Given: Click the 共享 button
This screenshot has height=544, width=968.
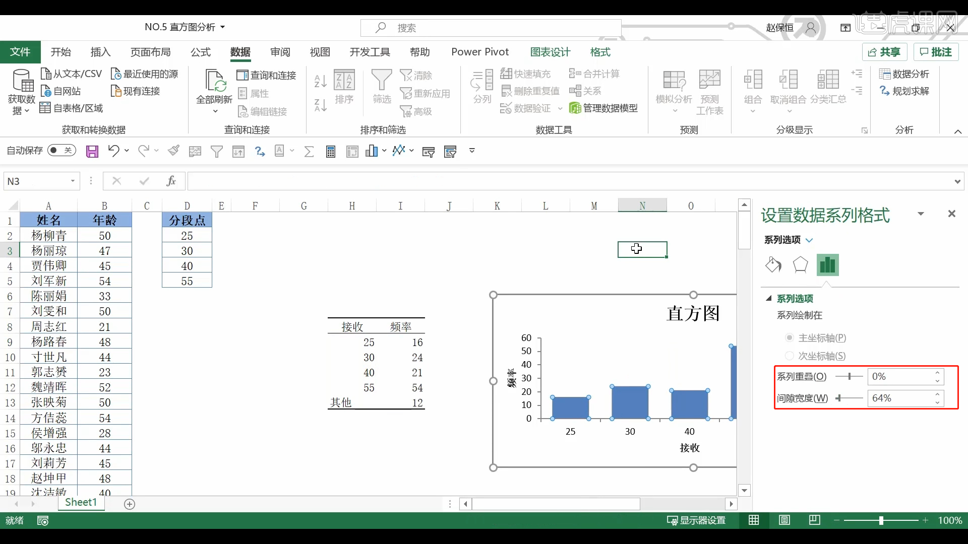Looking at the screenshot, I should point(884,52).
